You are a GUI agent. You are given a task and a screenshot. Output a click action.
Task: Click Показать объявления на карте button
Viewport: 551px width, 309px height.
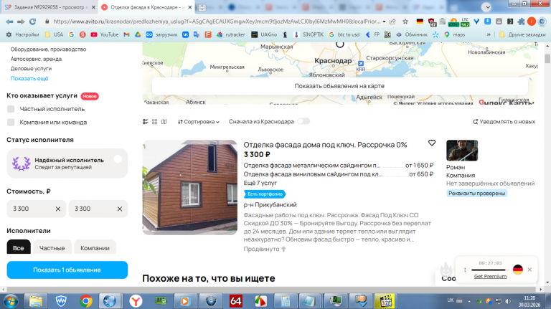click(x=339, y=86)
